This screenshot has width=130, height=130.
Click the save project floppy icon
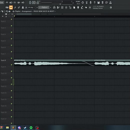click(98, 2)
